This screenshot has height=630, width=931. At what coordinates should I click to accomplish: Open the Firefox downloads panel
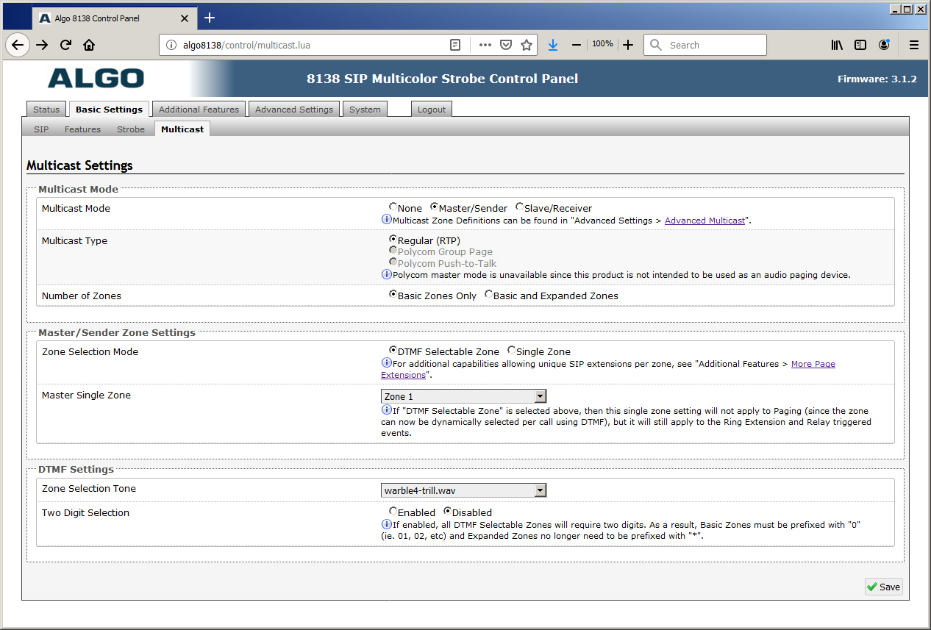[x=553, y=45]
